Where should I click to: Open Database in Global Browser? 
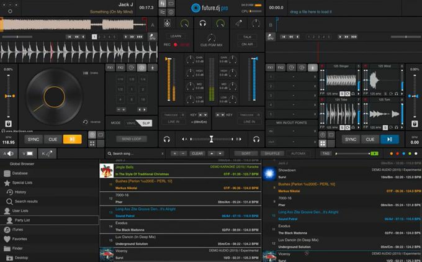click(x=50, y=173)
